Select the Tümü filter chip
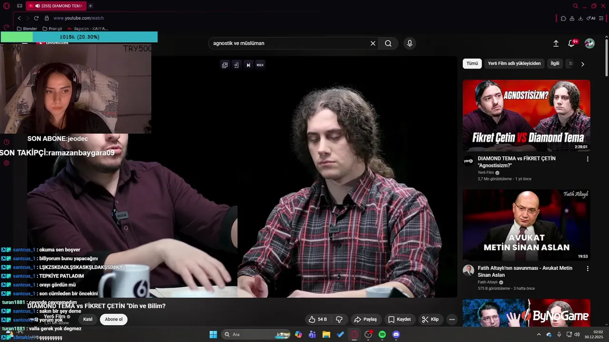Image resolution: width=609 pixels, height=342 pixels. click(x=472, y=64)
